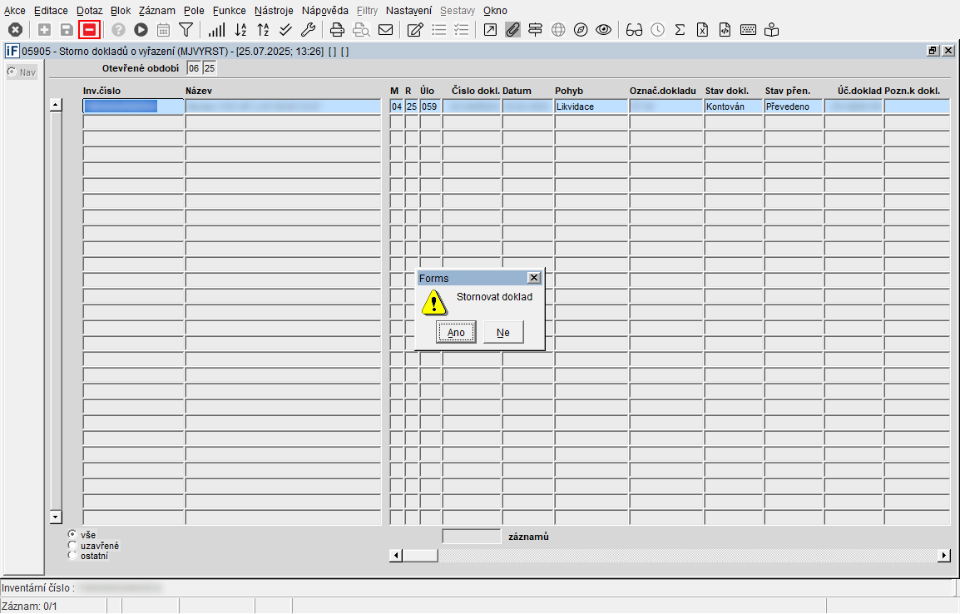
Task: Click the envelope email icon
Action: [x=385, y=30]
